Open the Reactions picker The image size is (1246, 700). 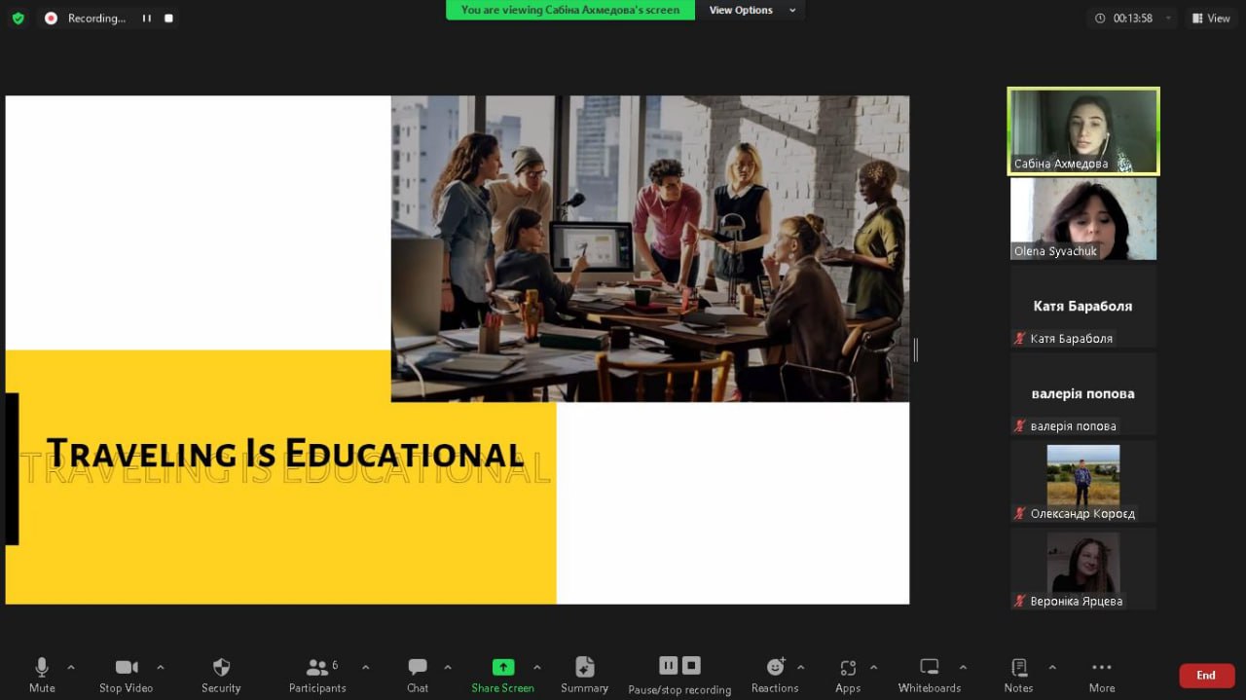775,675
